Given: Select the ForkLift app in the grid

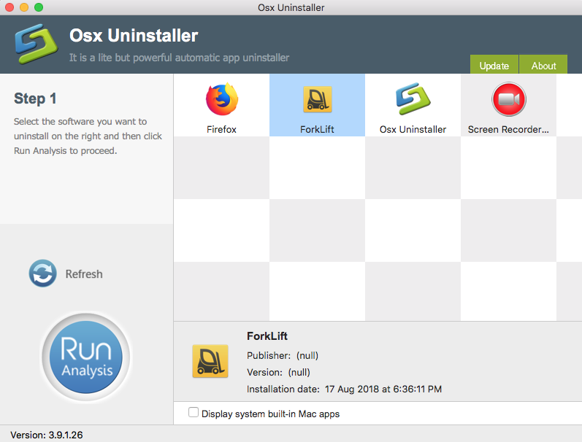Looking at the screenshot, I should 318,105.
